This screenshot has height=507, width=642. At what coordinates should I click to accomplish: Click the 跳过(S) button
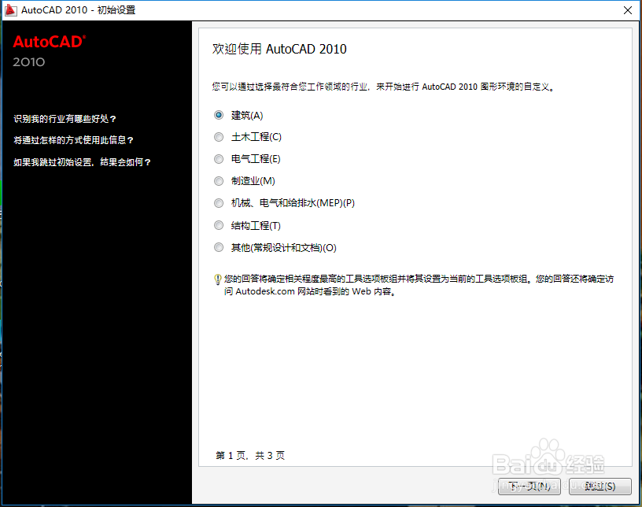point(600,486)
